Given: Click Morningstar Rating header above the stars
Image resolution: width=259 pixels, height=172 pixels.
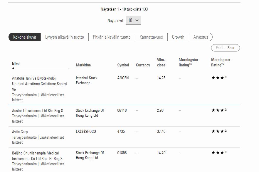Looking at the screenshot, I should 221,62.
